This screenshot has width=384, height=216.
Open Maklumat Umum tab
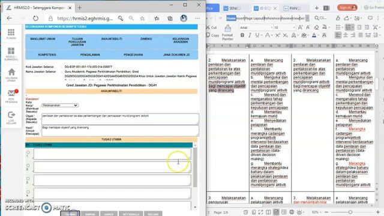tap(43, 39)
